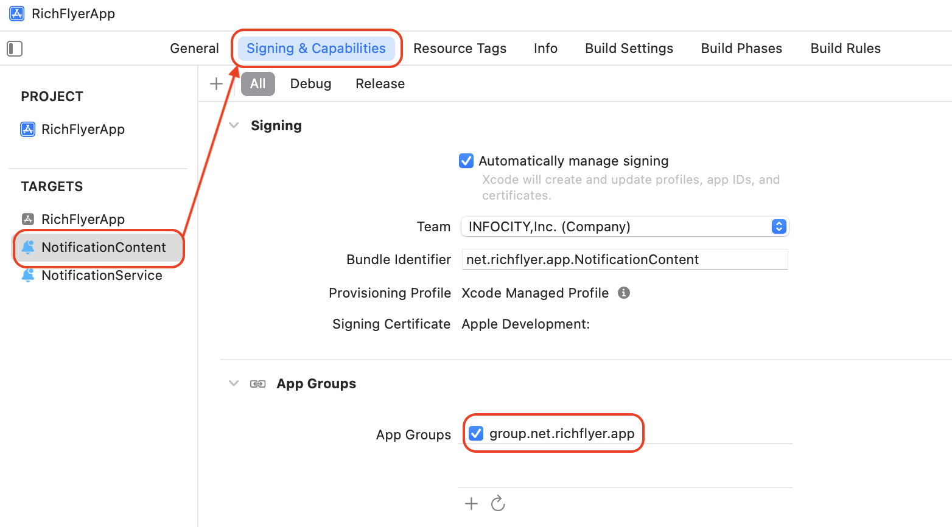Click the RichFlyerApp title at top

tap(74, 13)
